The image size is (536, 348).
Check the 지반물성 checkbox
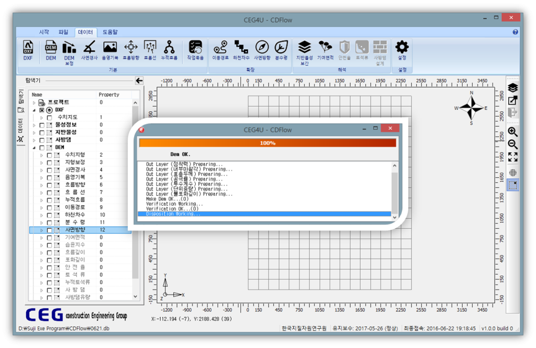click(42, 132)
